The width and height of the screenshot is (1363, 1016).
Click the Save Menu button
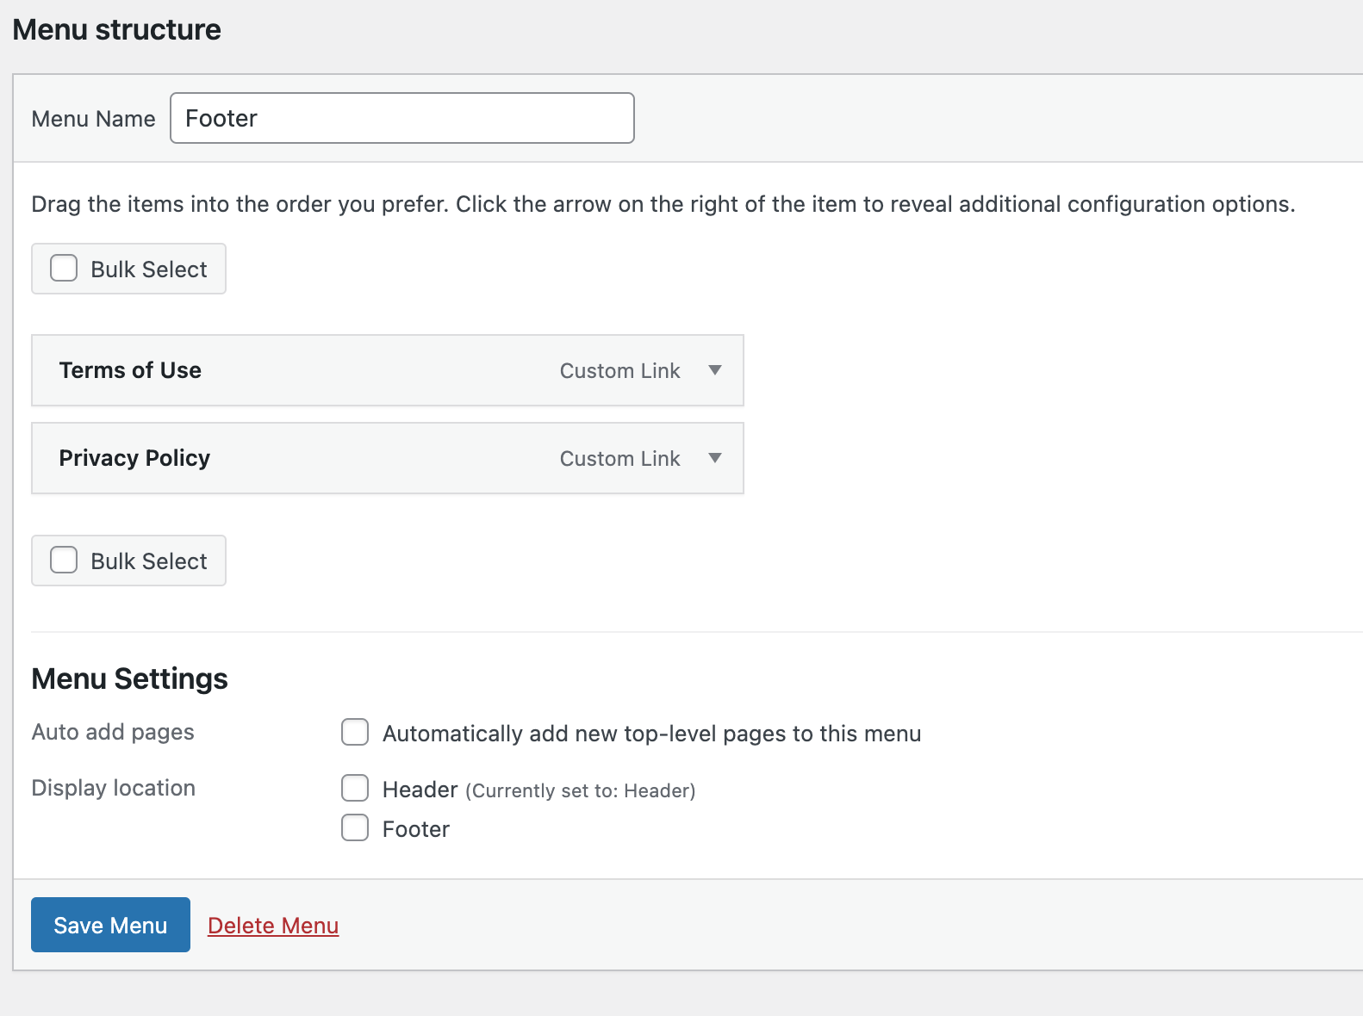[110, 925]
